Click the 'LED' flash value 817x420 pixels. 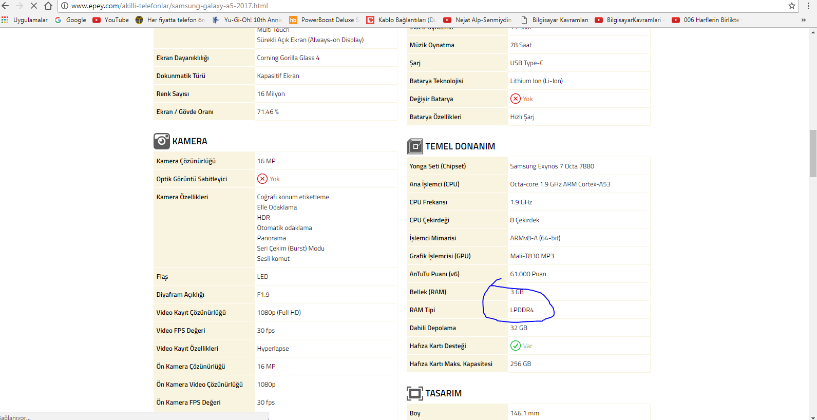(262, 277)
